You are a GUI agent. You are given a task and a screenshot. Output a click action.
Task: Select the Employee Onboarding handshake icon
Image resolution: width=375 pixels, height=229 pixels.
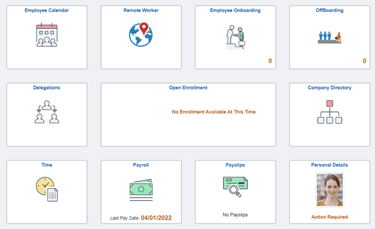point(236,37)
